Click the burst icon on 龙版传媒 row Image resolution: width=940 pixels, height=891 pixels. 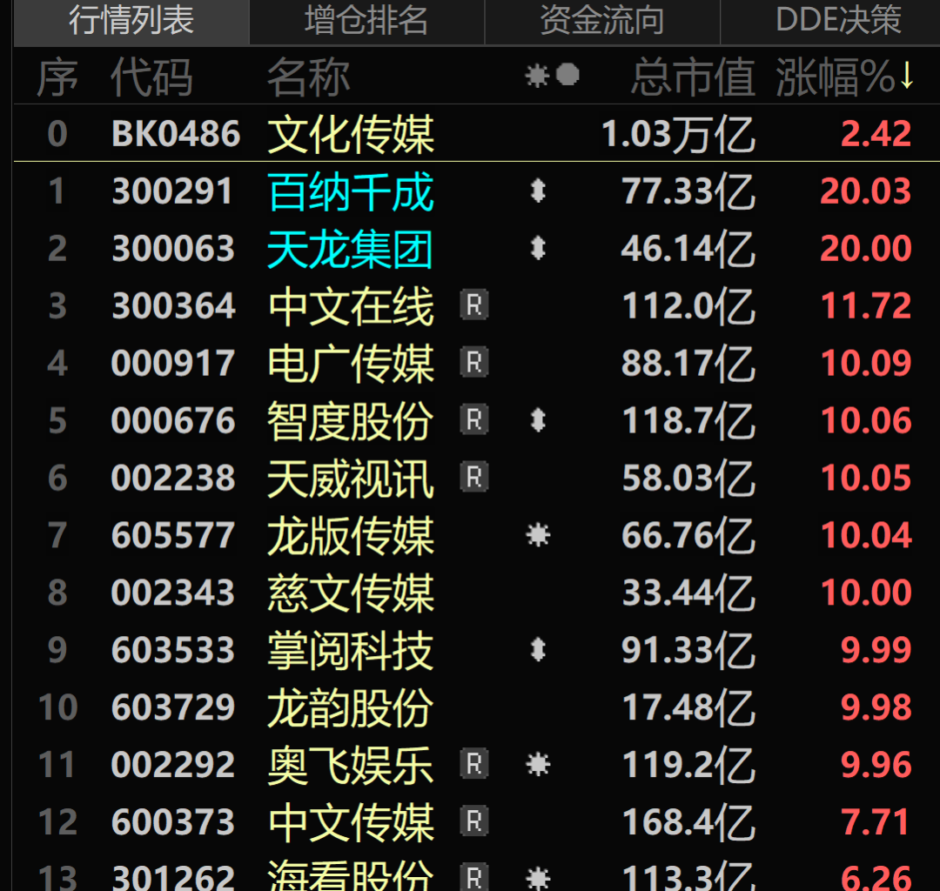click(x=538, y=534)
